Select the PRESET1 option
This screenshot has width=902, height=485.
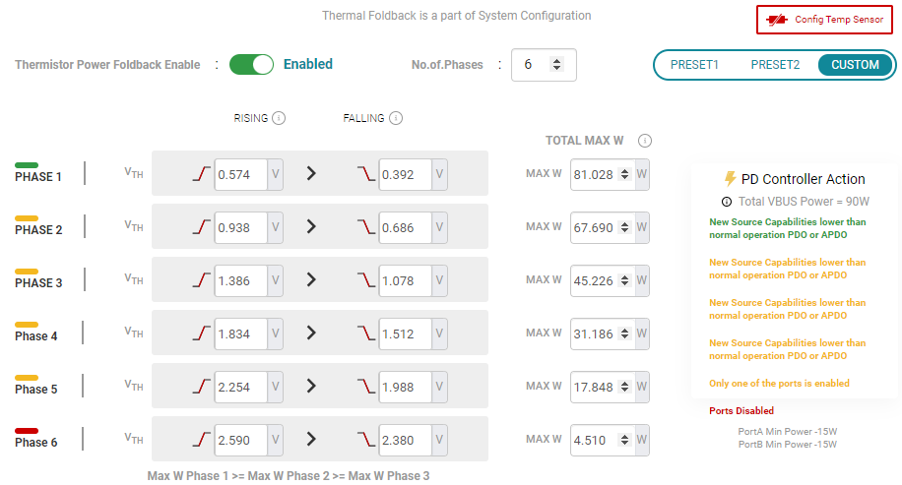(x=694, y=65)
